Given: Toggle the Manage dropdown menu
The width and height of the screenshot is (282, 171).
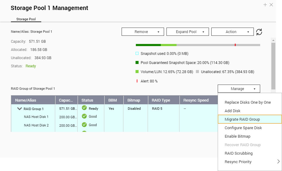Looking at the screenshot, I should [239, 89].
